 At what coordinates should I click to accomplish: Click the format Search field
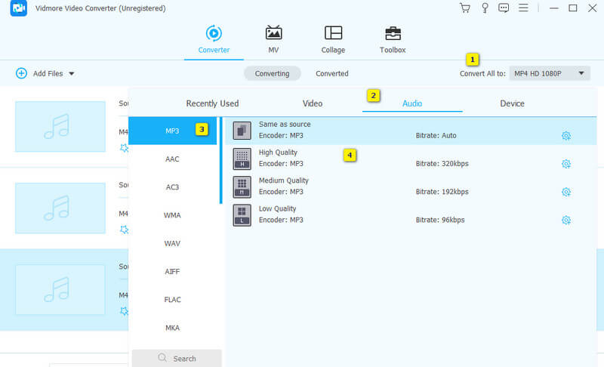pyautogui.click(x=177, y=358)
